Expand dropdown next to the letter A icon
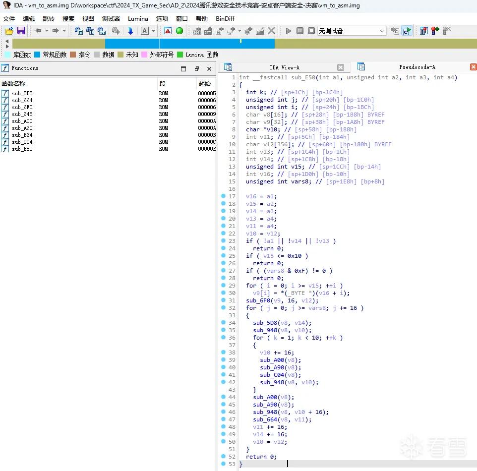This screenshot has width=477, height=471. 153,31
